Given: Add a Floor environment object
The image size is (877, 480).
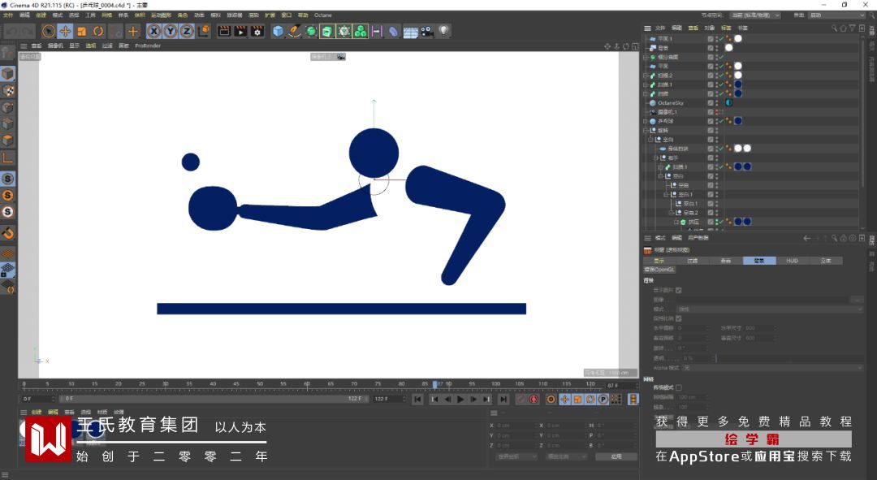Looking at the screenshot, I should (x=411, y=32).
